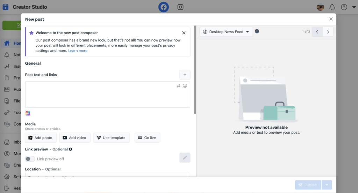Open the Settings gear sidebar icon

[x=7, y=177]
